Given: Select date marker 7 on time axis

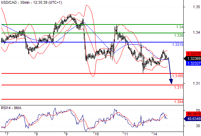Looking at the screenshot, I should [x=7, y=134].
